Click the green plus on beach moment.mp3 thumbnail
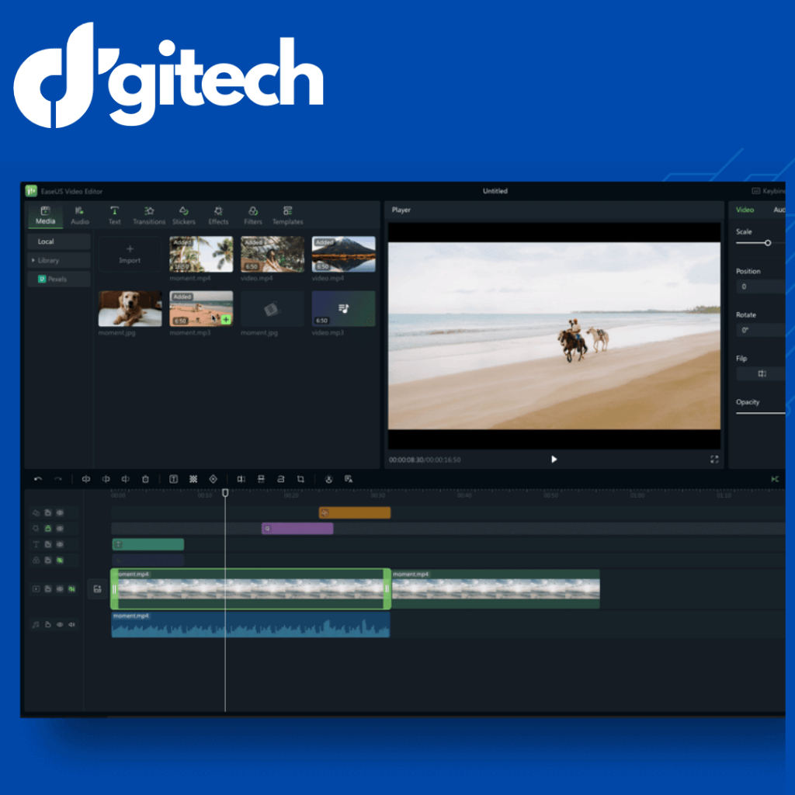Screen dimensions: 795x795 click(226, 319)
